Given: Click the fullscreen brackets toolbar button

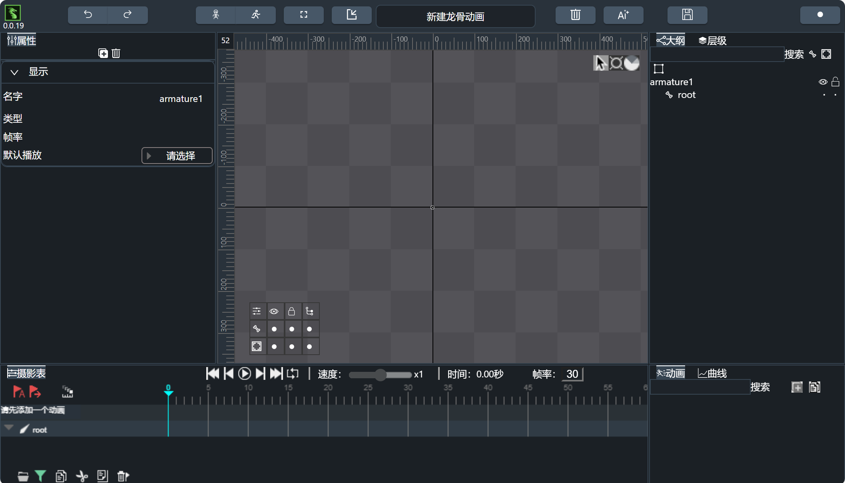Looking at the screenshot, I should (x=304, y=15).
